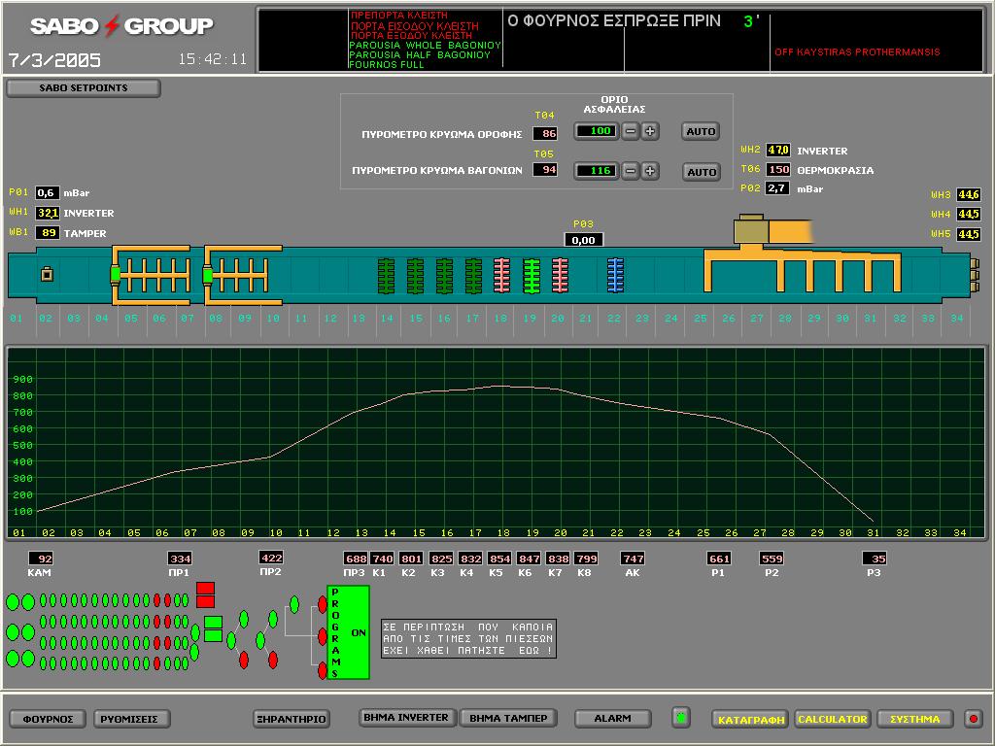
Task: Select the pink burner group above position 18
Action: click(502, 275)
